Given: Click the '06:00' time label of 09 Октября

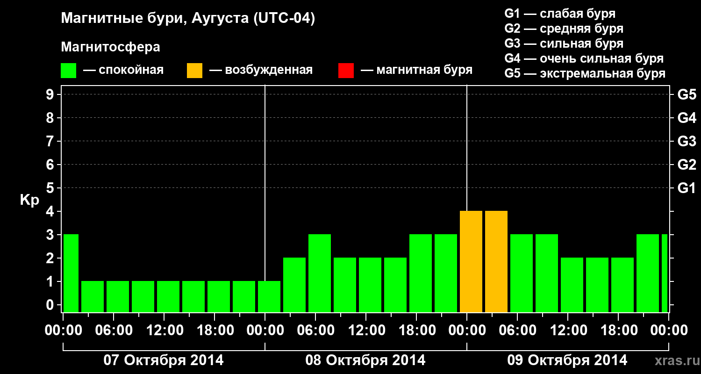Looking at the screenshot, I should point(518,331).
